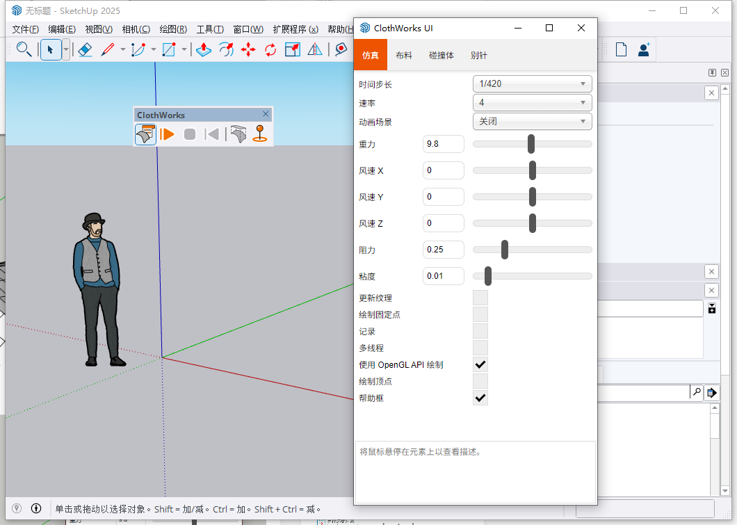This screenshot has height=525, width=737.
Task: Click the 风速 X value field
Action: pos(443,170)
